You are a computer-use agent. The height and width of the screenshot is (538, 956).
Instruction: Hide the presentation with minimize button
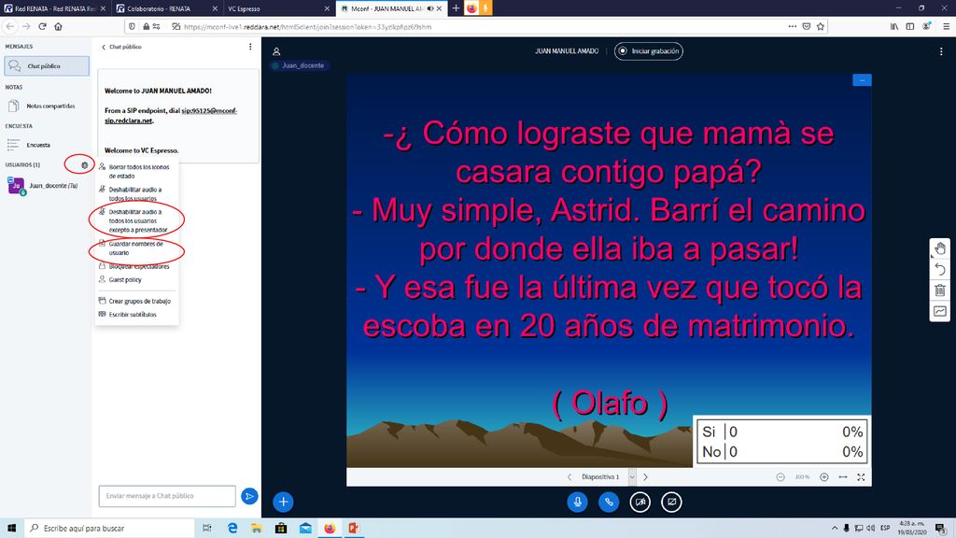pyautogui.click(x=862, y=80)
